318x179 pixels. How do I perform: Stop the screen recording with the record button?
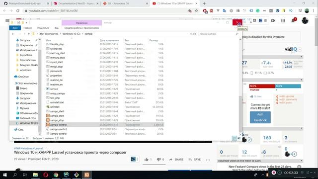pyautogui.click(x=274, y=173)
